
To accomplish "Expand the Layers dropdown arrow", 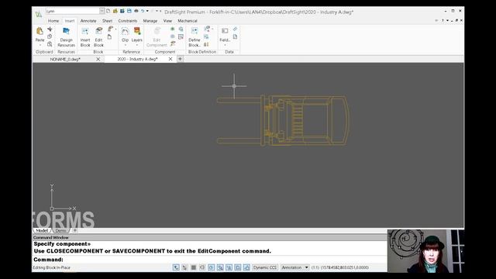I will click(x=136, y=45).
